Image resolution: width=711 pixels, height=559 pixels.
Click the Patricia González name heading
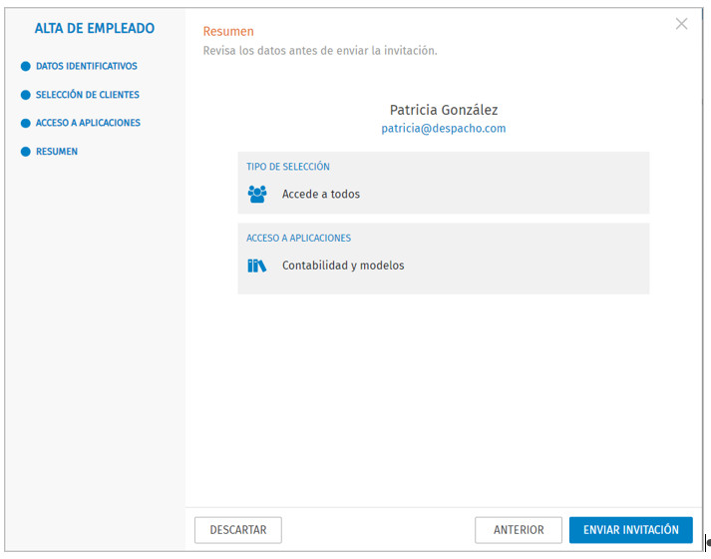click(x=444, y=110)
